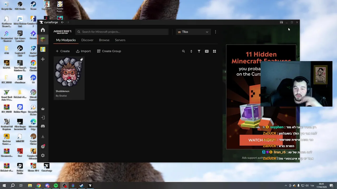Click the By Shotist author text
This screenshot has width=337, height=189.
coord(61,96)
